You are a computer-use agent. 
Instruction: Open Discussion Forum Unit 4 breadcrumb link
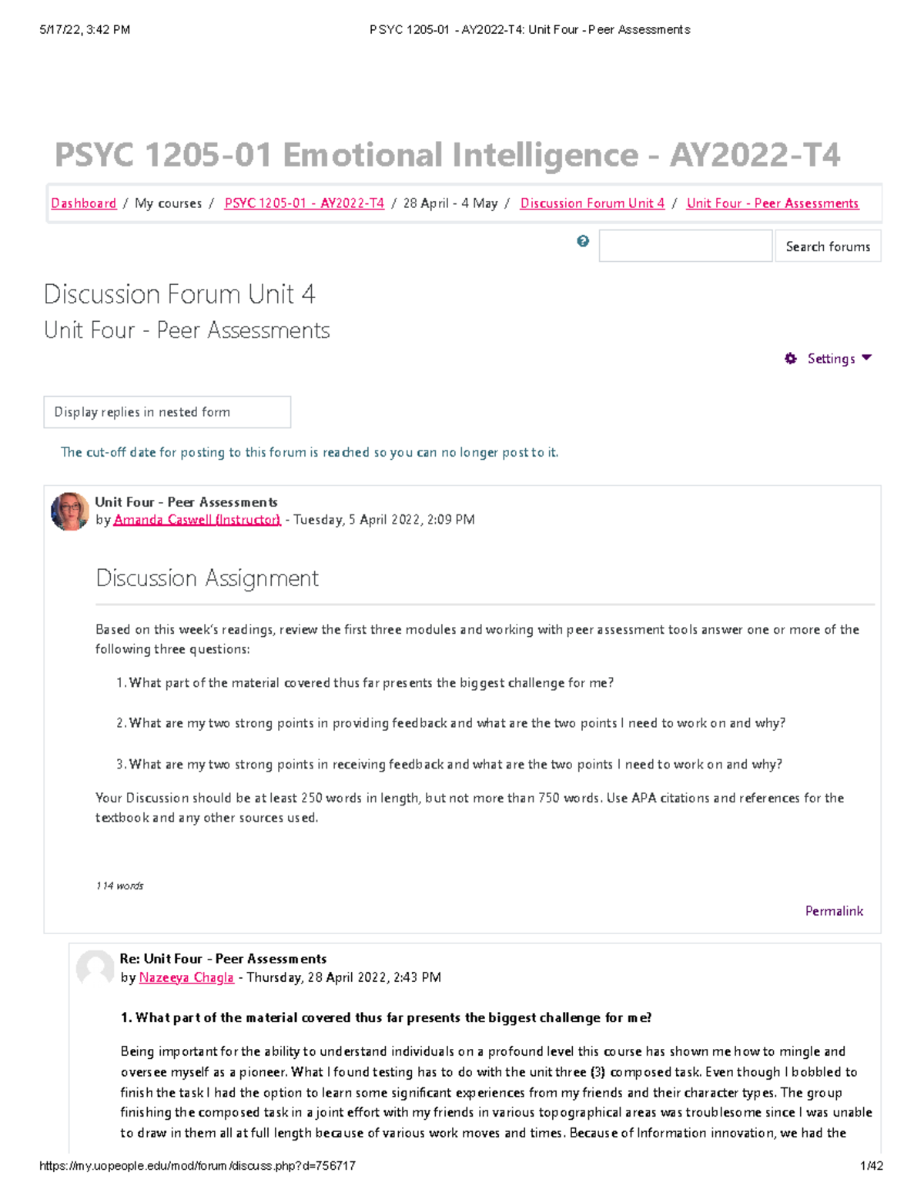592,203
